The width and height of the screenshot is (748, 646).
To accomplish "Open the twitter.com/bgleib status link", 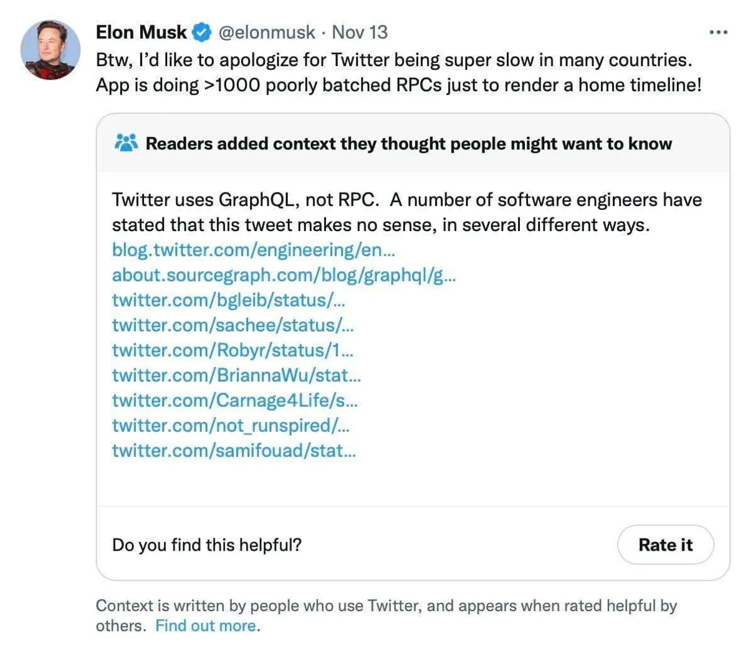I will (x=228, y=300).
